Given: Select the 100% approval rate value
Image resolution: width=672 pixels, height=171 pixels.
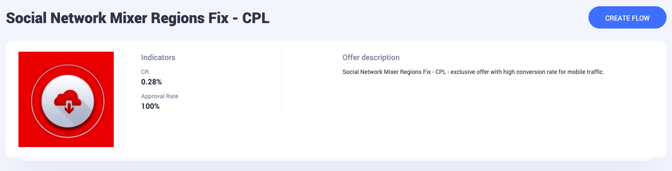Looking at the screenshot, I should click(150, 106).
